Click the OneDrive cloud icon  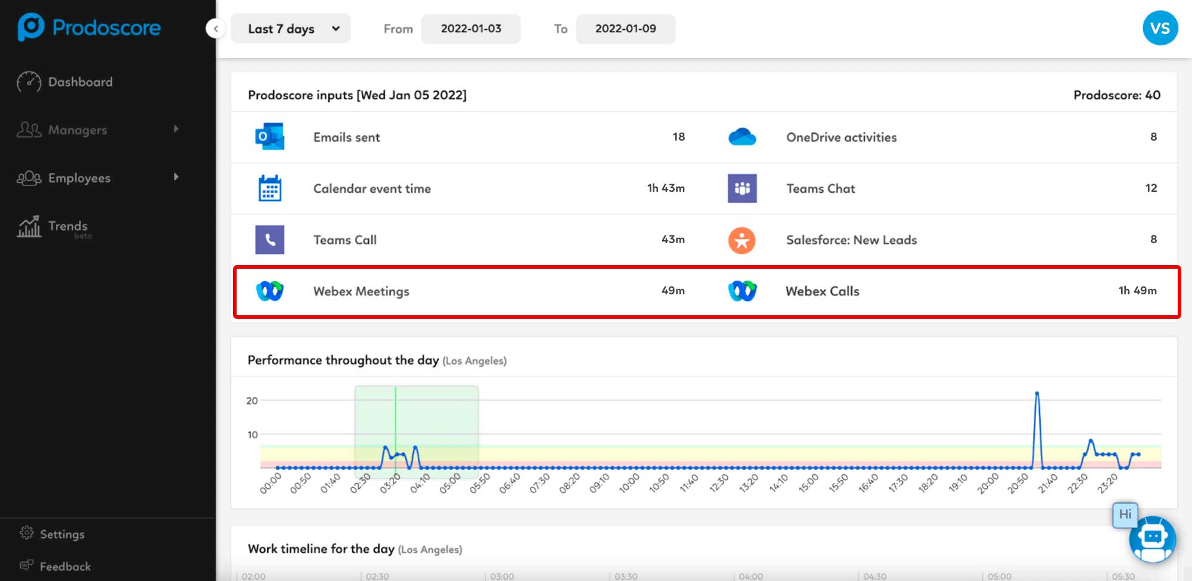click(742, 137)
